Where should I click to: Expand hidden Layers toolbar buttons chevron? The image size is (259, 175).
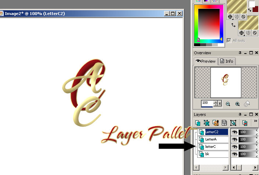256,121
